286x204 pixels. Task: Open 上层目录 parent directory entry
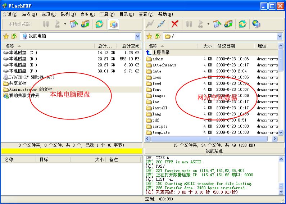(x=160, y=53)
